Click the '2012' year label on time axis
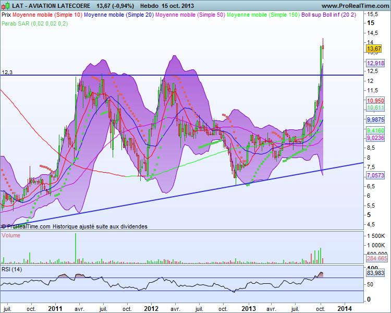 click(x=151, y=309)
